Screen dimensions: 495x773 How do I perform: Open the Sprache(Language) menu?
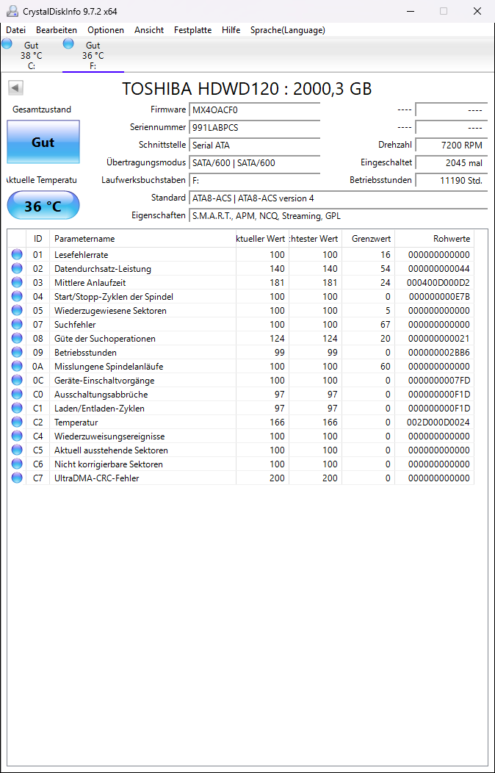(x=288, y=30)
